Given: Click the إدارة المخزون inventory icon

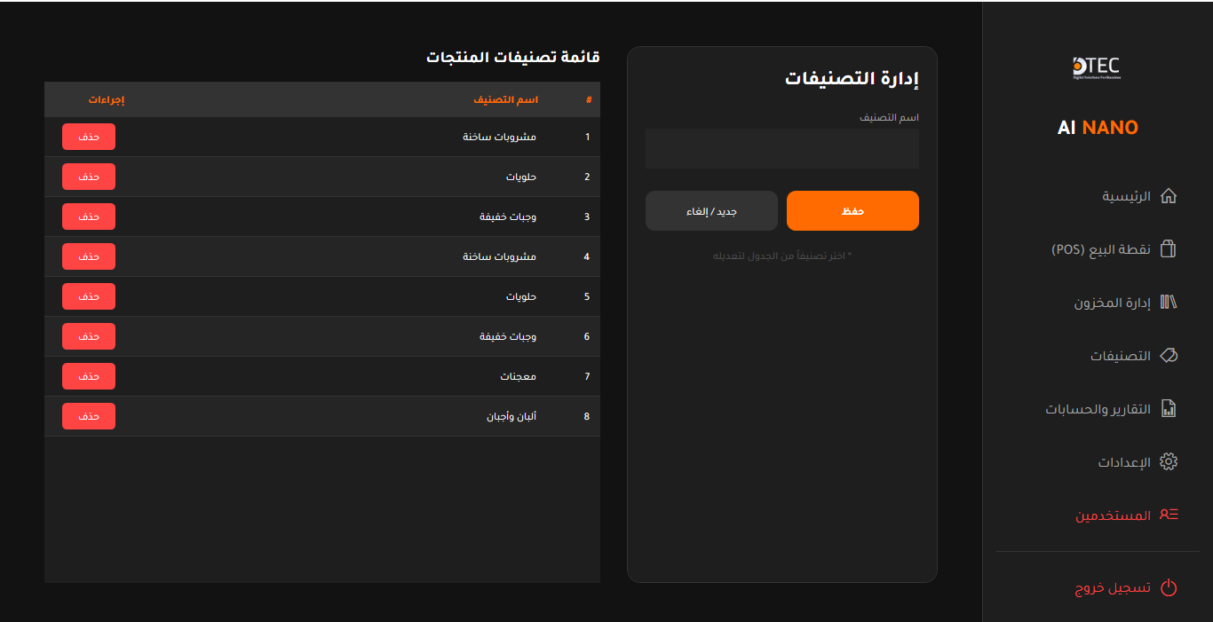Looking at the screenshot, I should click(x=1169, y=302).
